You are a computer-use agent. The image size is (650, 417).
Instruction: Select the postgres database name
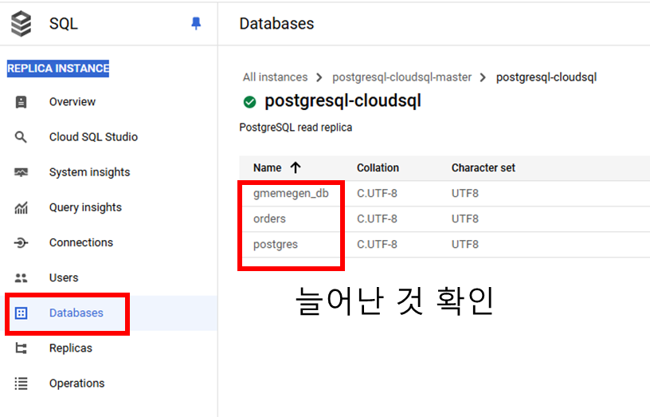tap(276, 245)
